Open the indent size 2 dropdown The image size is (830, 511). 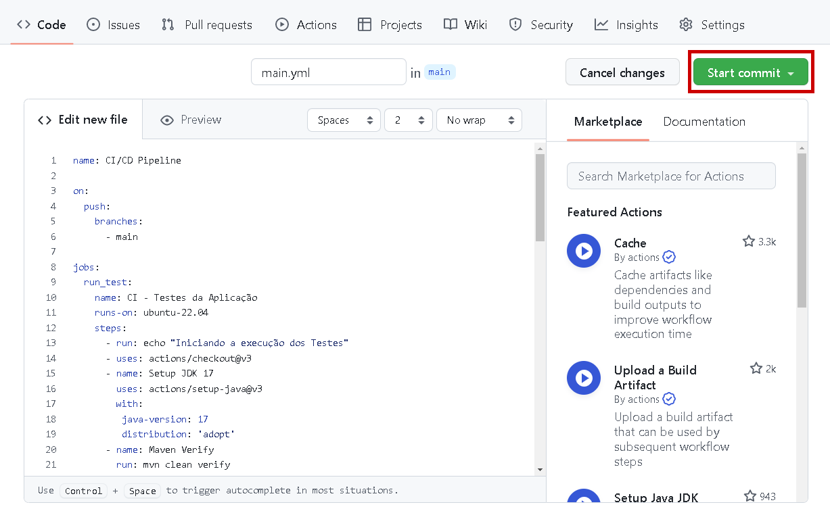pyautogui.click(x=409, y=120)
